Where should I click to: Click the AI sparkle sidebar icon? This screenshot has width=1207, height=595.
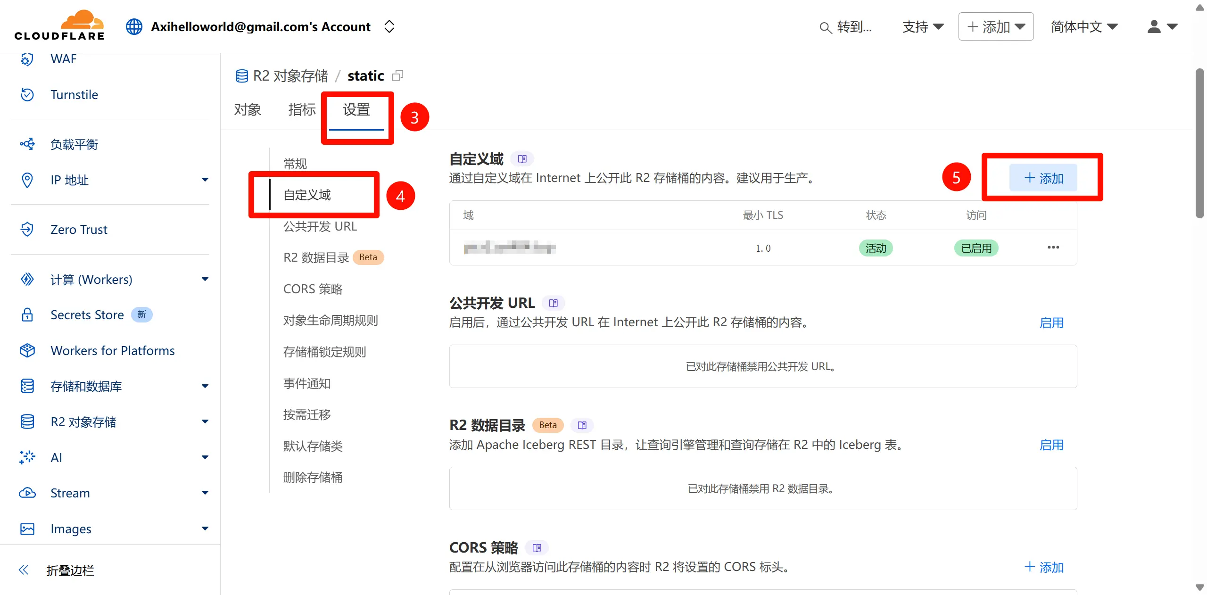[x=27, y=457]
